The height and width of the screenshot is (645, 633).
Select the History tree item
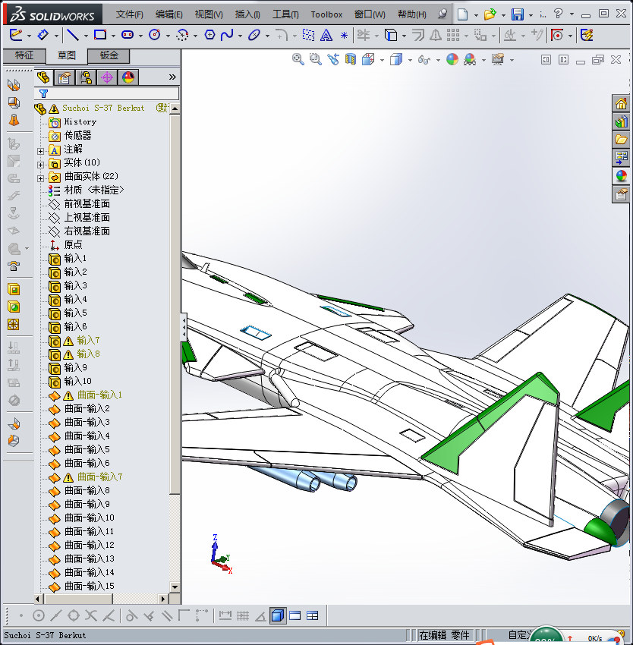[80, 121]
